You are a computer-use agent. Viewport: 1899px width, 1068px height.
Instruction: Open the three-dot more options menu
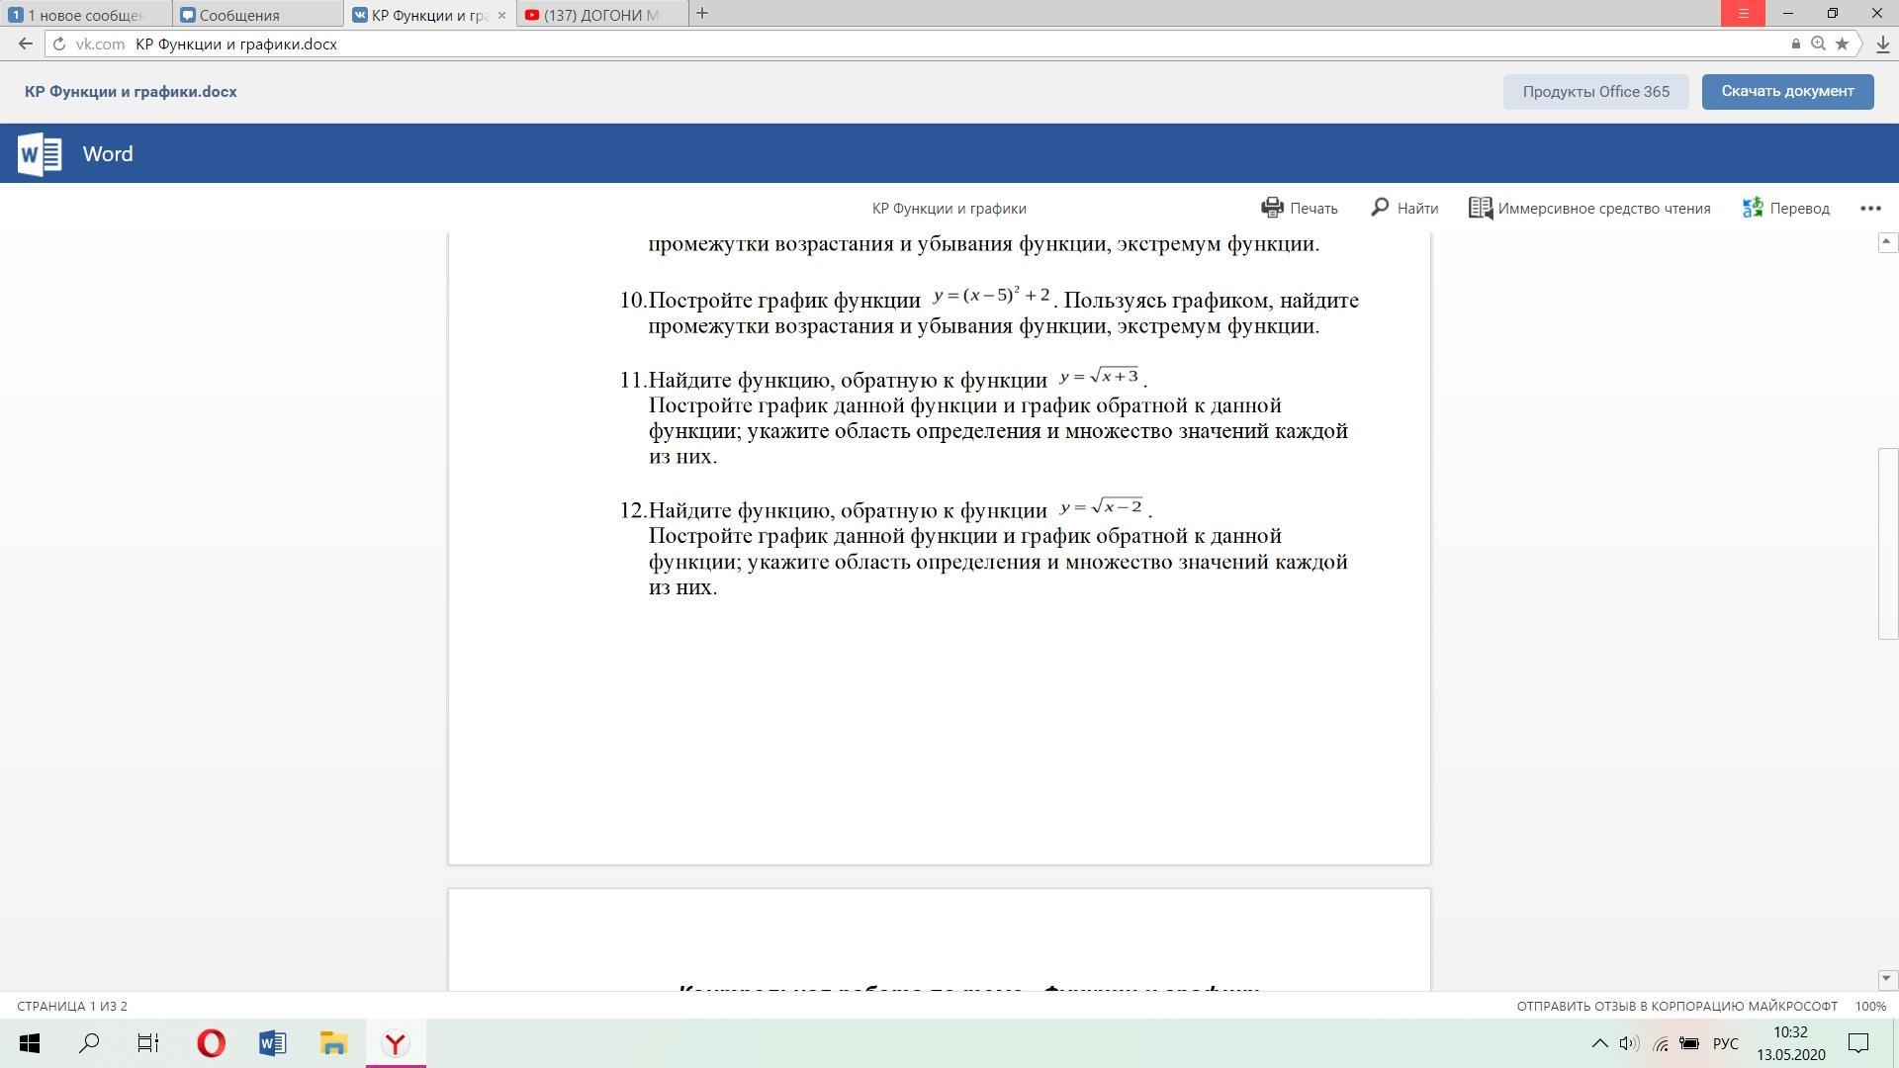pos(1869,208)
